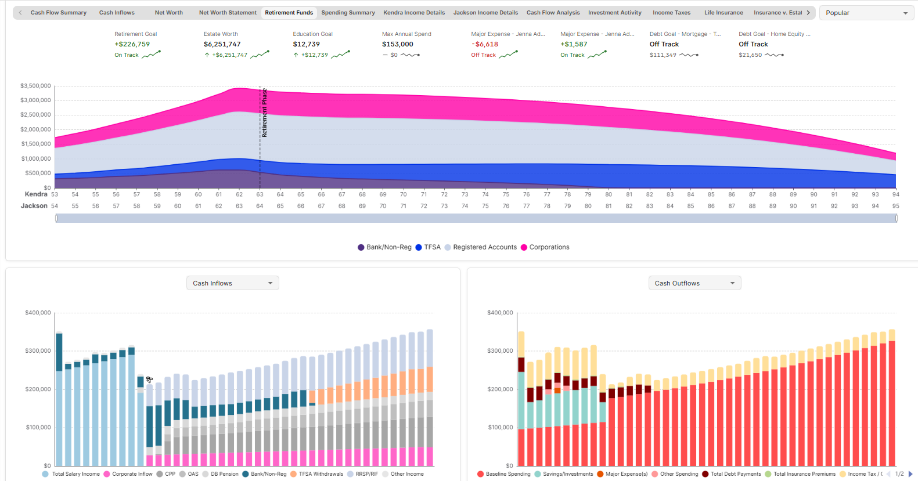Image resolution: width=918 pixels, height=481 pixels.
Task: Toggle DB Pension legend item
Action: pos(220,474)
